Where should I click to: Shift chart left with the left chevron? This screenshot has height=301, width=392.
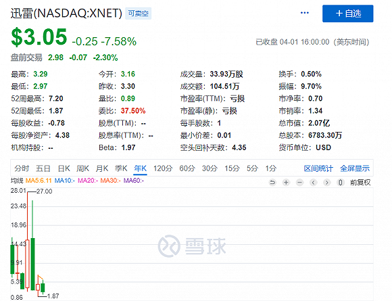pos(313,183)
